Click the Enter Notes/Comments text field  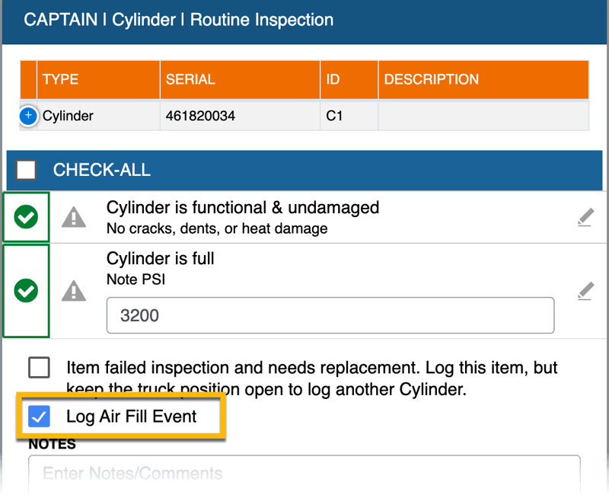[304, 474]
